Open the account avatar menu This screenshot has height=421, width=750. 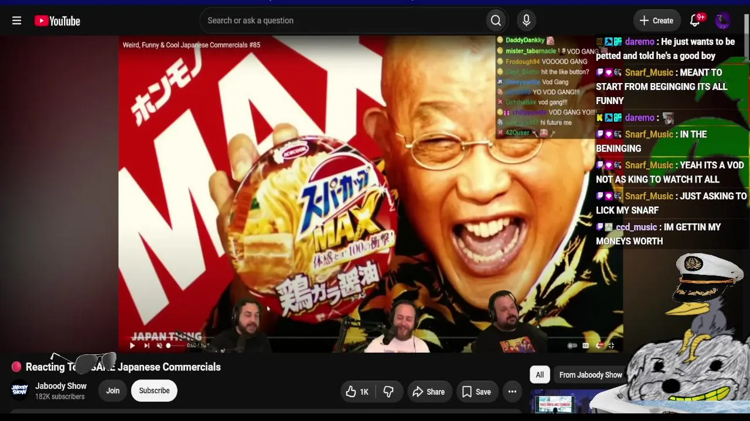[722, 20]
